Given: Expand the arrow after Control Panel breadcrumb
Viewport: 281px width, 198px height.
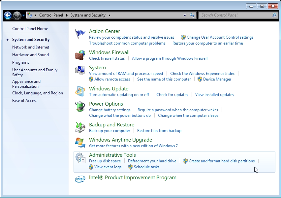Looking at the screenshot, I should pyautogui.click(x=67, y=15).
